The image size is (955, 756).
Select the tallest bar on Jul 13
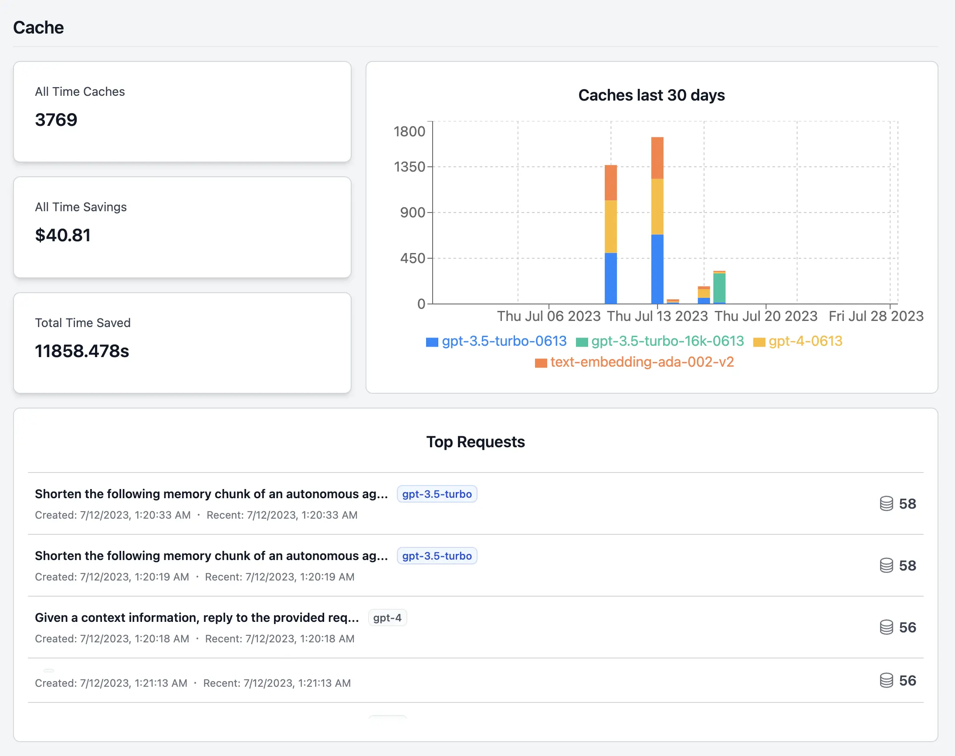[x=657, y=217]
